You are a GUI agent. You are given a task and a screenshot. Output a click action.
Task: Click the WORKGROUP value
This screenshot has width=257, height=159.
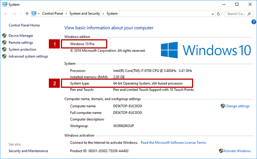pos(123,126)
